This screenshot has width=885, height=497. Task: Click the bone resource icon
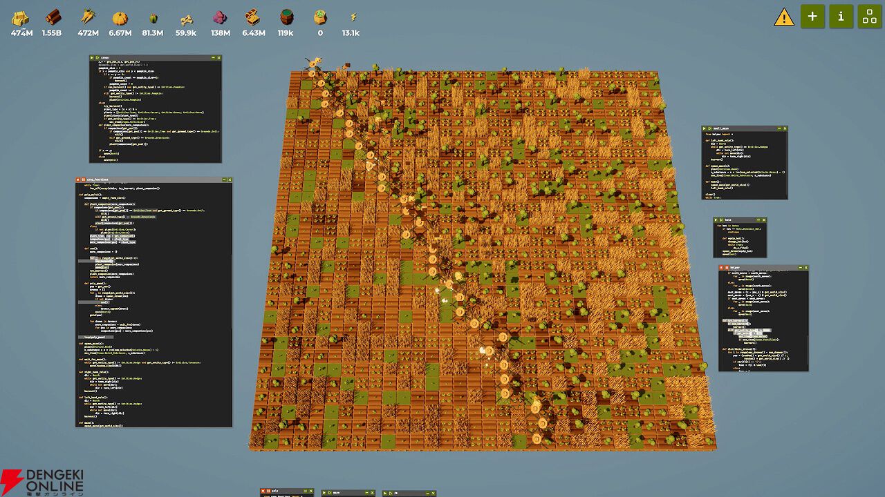186,19
